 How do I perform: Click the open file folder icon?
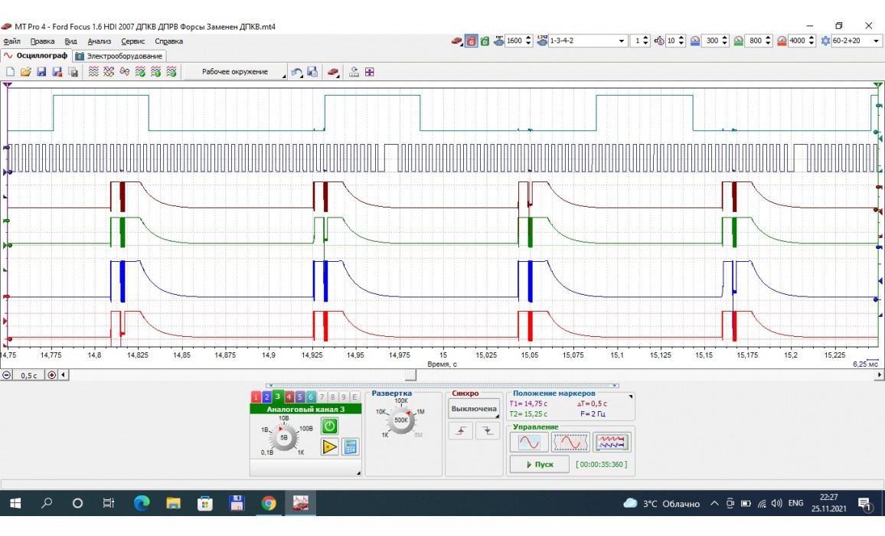(25, 72)
